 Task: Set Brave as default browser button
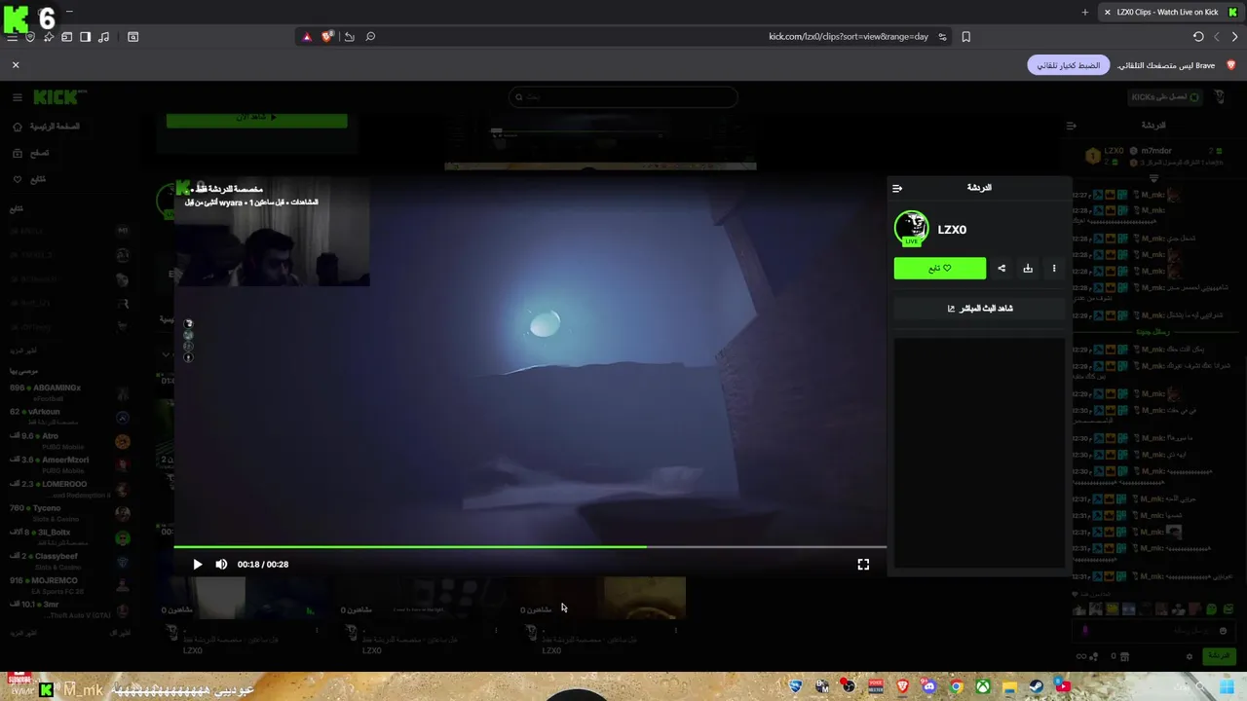[1069, 65]
